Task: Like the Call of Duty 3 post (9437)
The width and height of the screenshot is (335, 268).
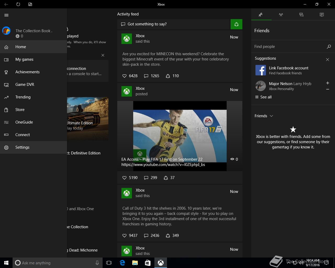Action: (x=130, y=236)
